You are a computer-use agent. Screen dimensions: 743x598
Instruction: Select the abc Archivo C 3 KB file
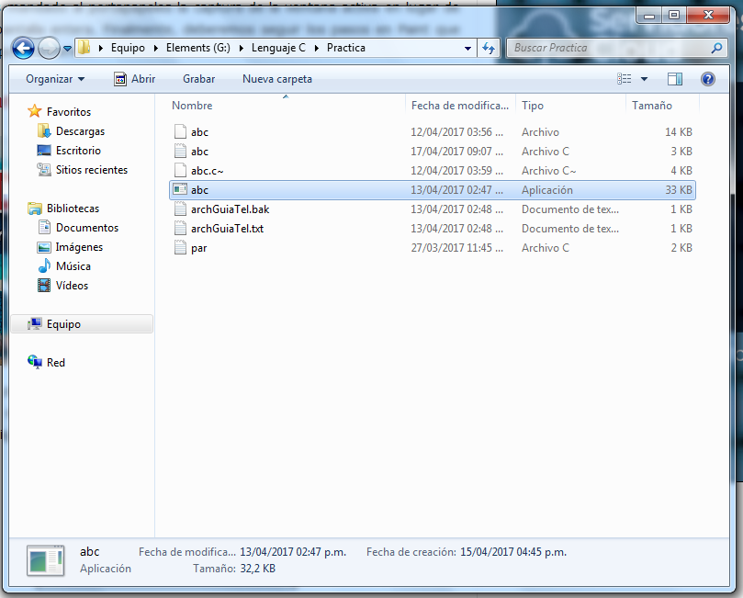tap(433, 152)
